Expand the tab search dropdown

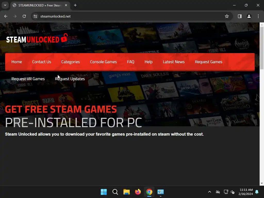[5, 5]
